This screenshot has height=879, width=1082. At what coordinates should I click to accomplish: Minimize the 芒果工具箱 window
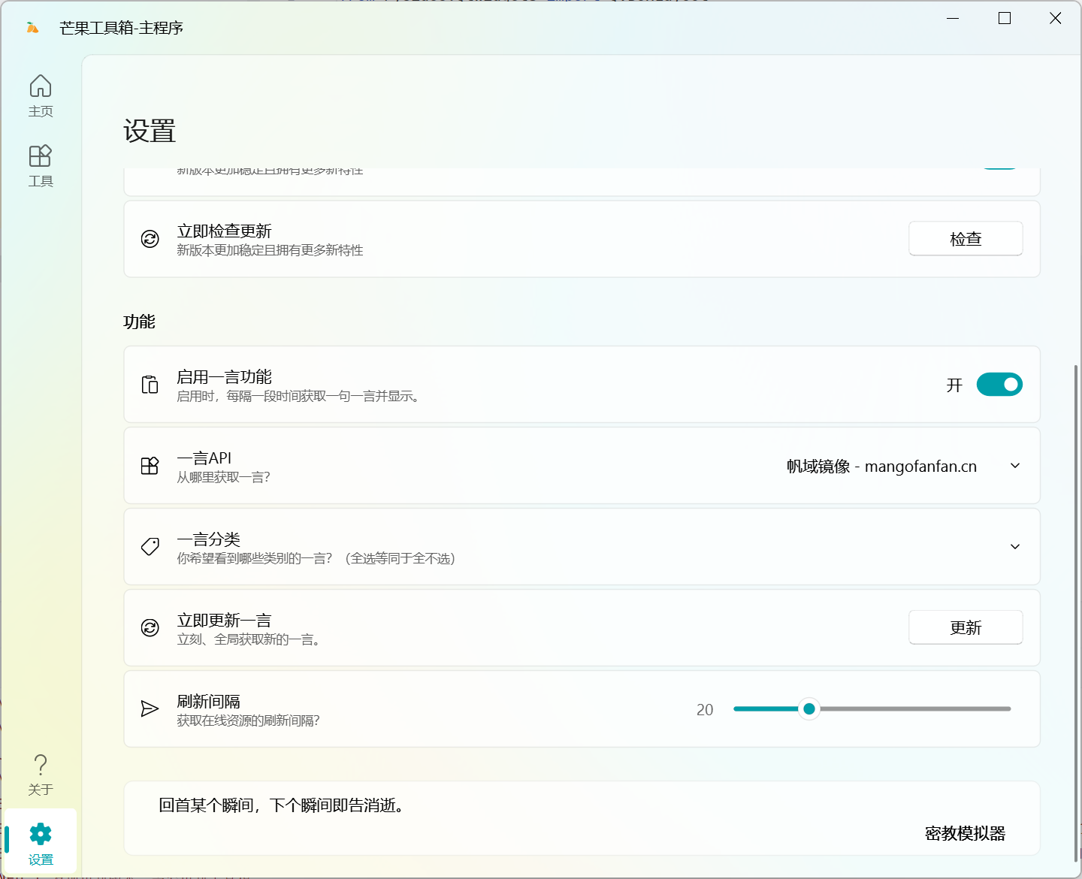tap(953, 18)
